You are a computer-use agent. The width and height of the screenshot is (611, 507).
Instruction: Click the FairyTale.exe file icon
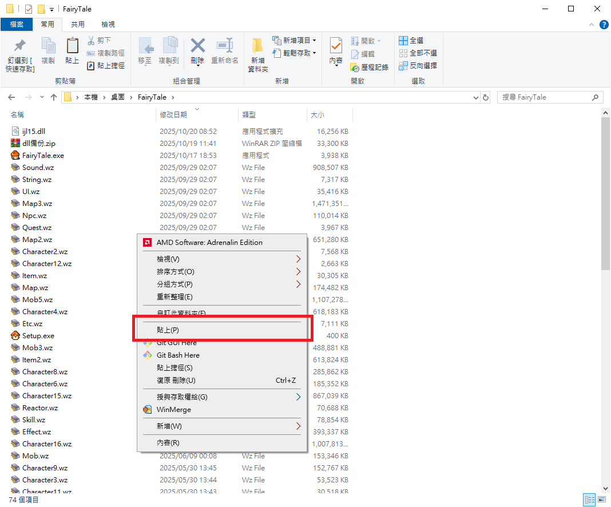15,155
